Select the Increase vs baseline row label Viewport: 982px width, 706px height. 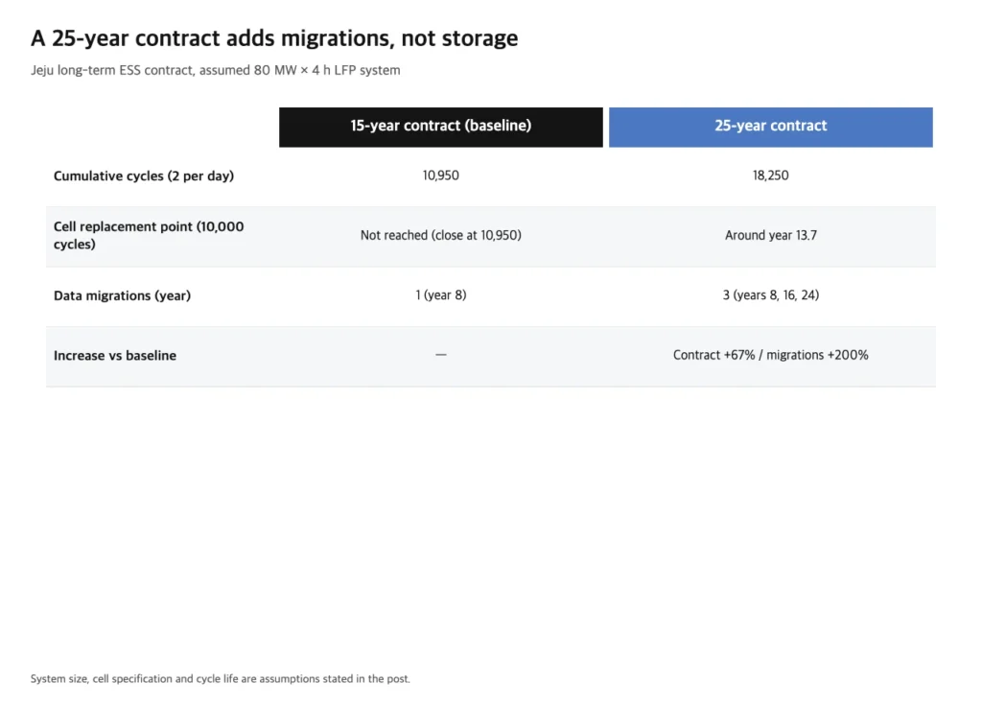(x=115, y=355)
